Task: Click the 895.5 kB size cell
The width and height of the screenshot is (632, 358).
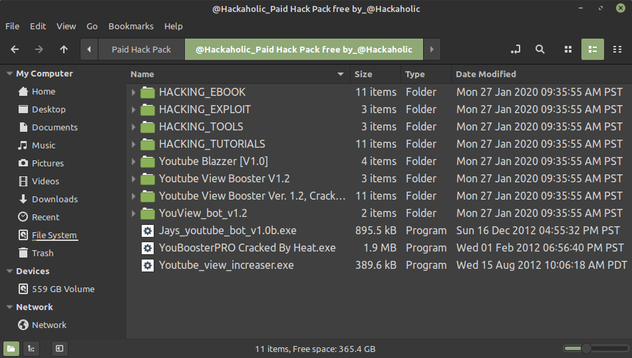Action: click(x=376, y=231)
